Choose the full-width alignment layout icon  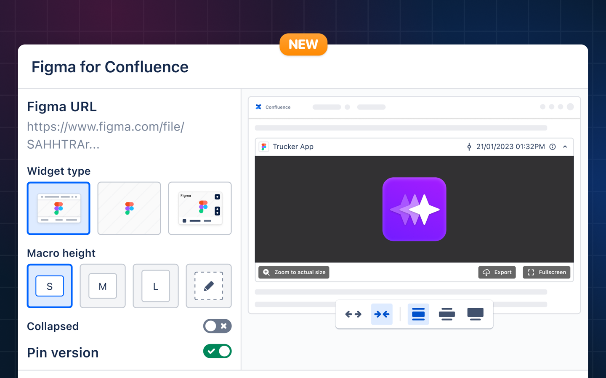(x=418, y=314)
